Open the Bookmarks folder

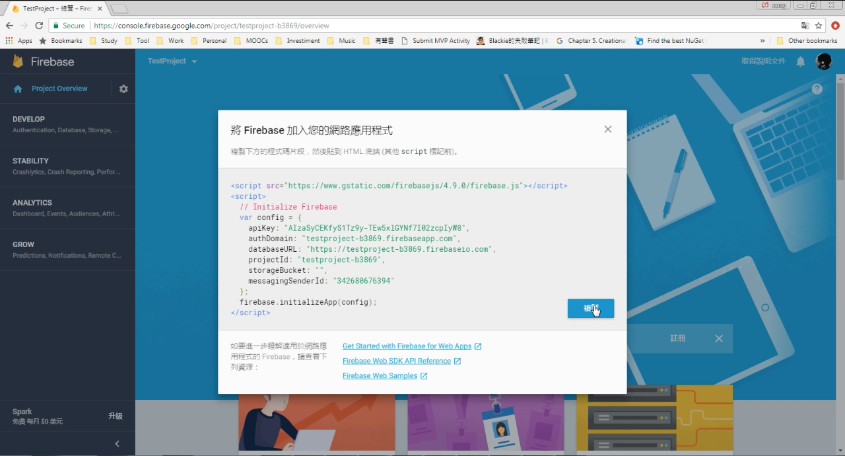(x=61, y=41)
